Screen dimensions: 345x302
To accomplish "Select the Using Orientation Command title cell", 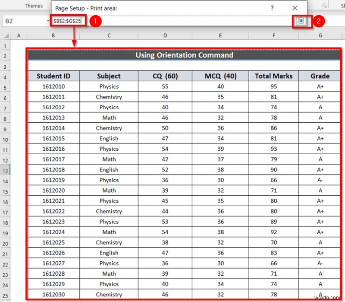I will click(184, 55).
